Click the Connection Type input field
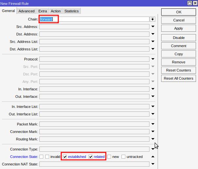Viewport: 198px width, 169px height. 94,149
